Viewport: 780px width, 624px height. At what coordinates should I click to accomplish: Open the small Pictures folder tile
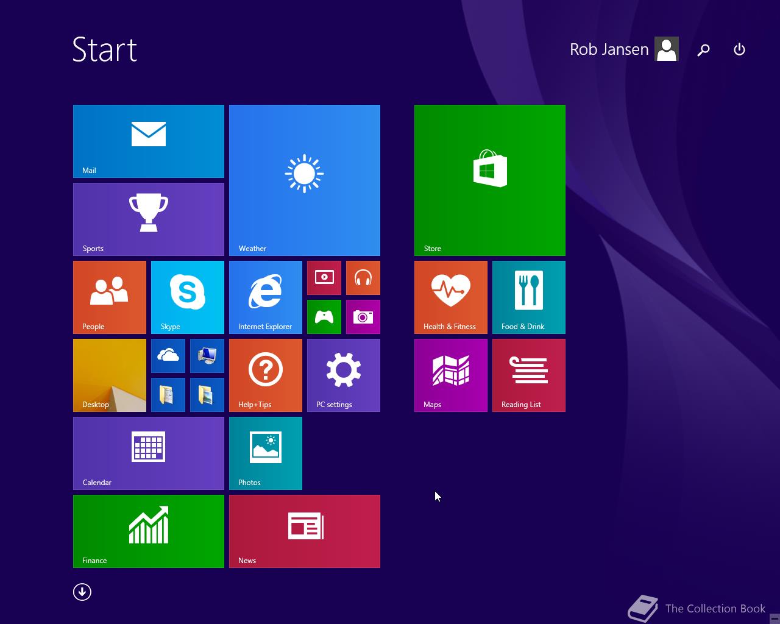[207, 395]
